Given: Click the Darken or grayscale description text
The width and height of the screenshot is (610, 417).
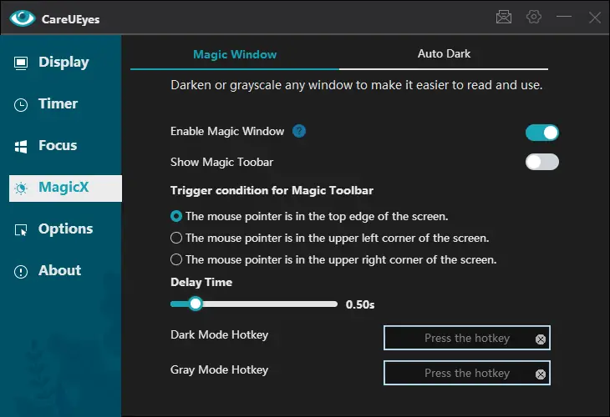Looking at the screenshot, I should pos(356,85).
